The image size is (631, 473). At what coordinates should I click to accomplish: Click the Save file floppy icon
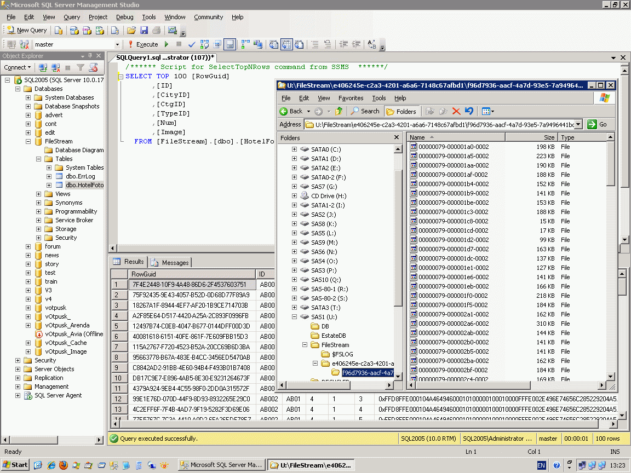point(144,31)
